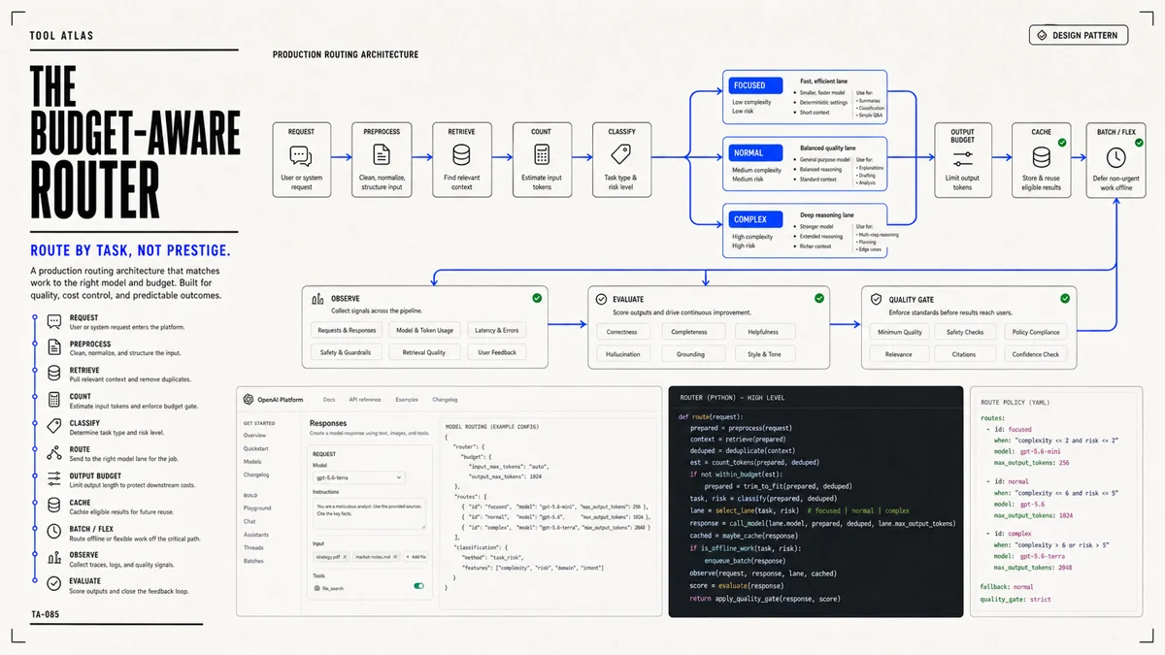1165x655 pixels.
Task: Open Changelog in the top navigation bar
Action: 445,399
